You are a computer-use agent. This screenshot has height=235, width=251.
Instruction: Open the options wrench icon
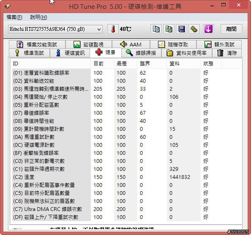[x=194, y=29]
